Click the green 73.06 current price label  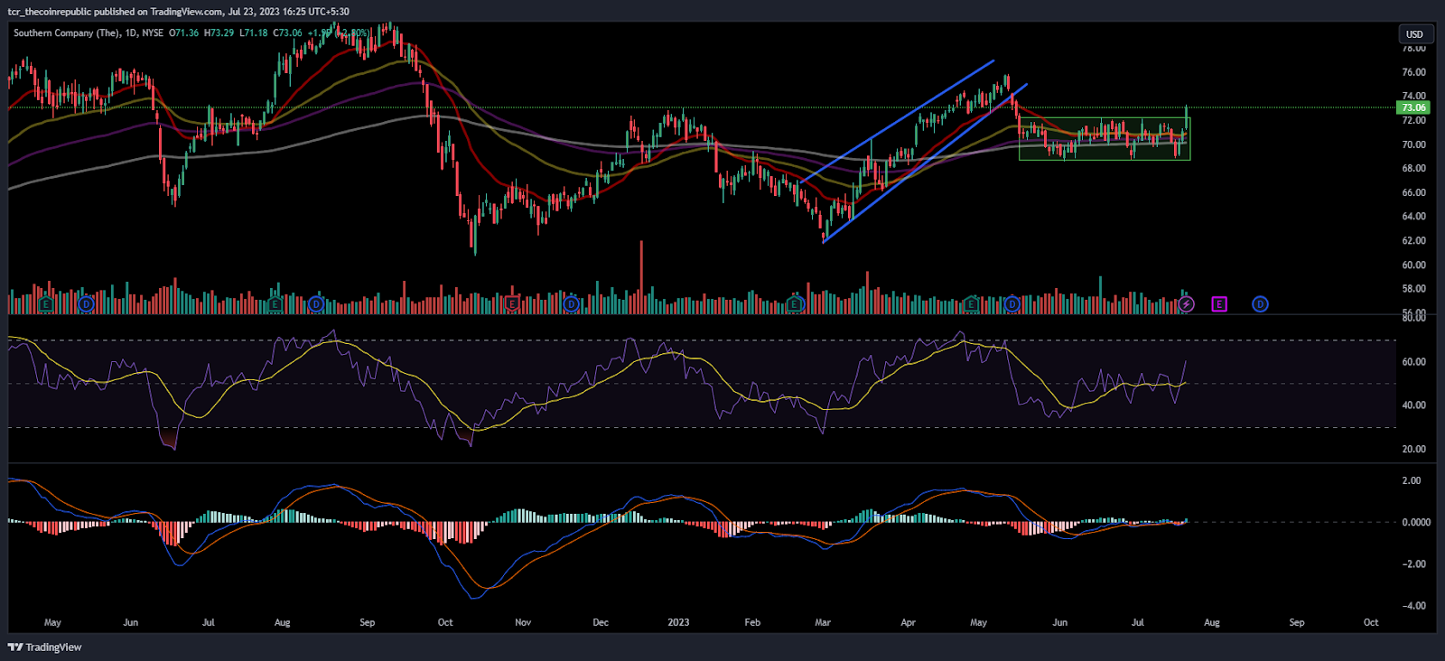[1413, 107]
